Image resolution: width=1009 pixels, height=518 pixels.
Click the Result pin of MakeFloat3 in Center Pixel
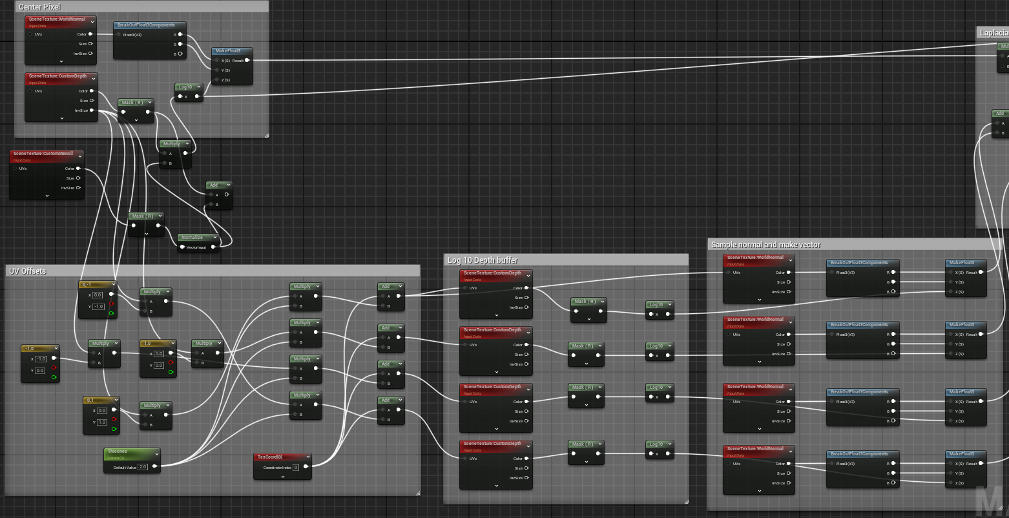click(247, 61)
